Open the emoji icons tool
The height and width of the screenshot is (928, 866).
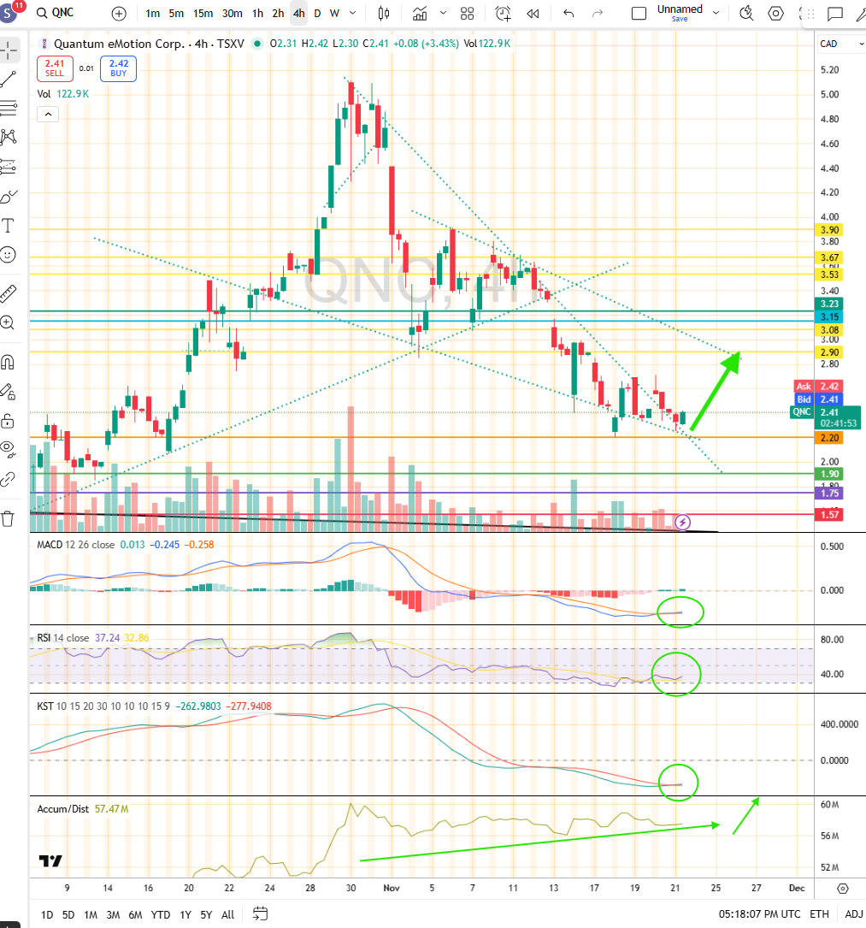(x=9, y=254)
